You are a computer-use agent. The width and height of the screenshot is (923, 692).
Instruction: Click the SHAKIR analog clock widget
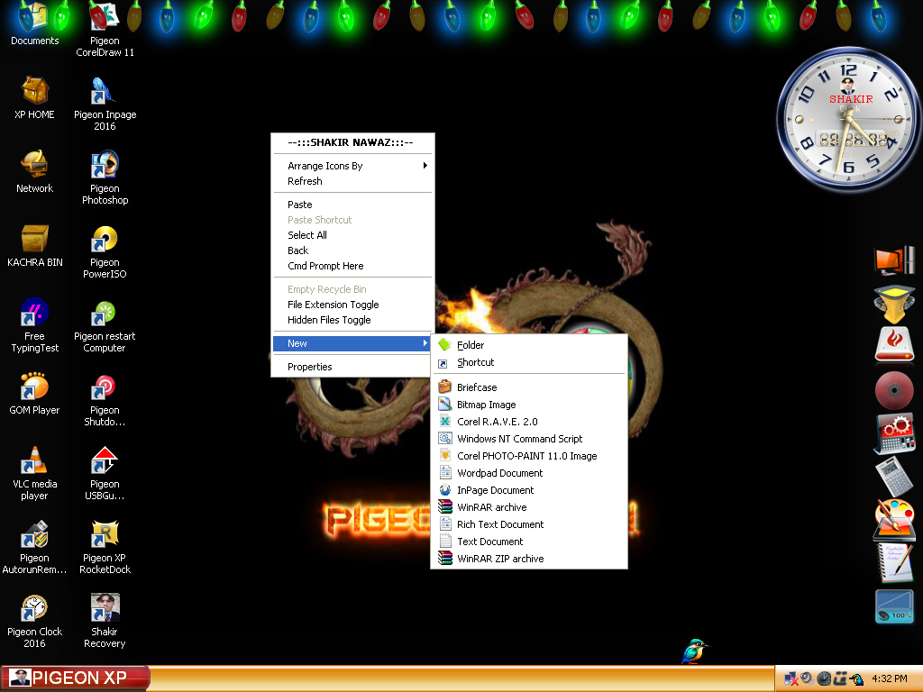(x=848, y=120)
